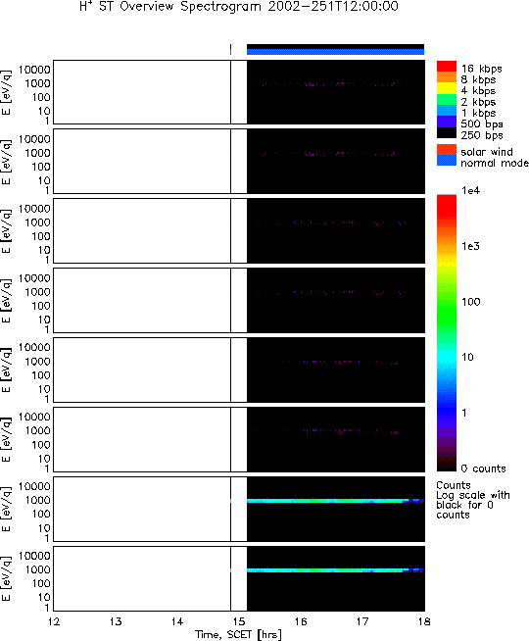Image resolution: width=529 pixels, height=641 pixels.
Task: Click the time axis tick '18'
Action: point(424,621)
